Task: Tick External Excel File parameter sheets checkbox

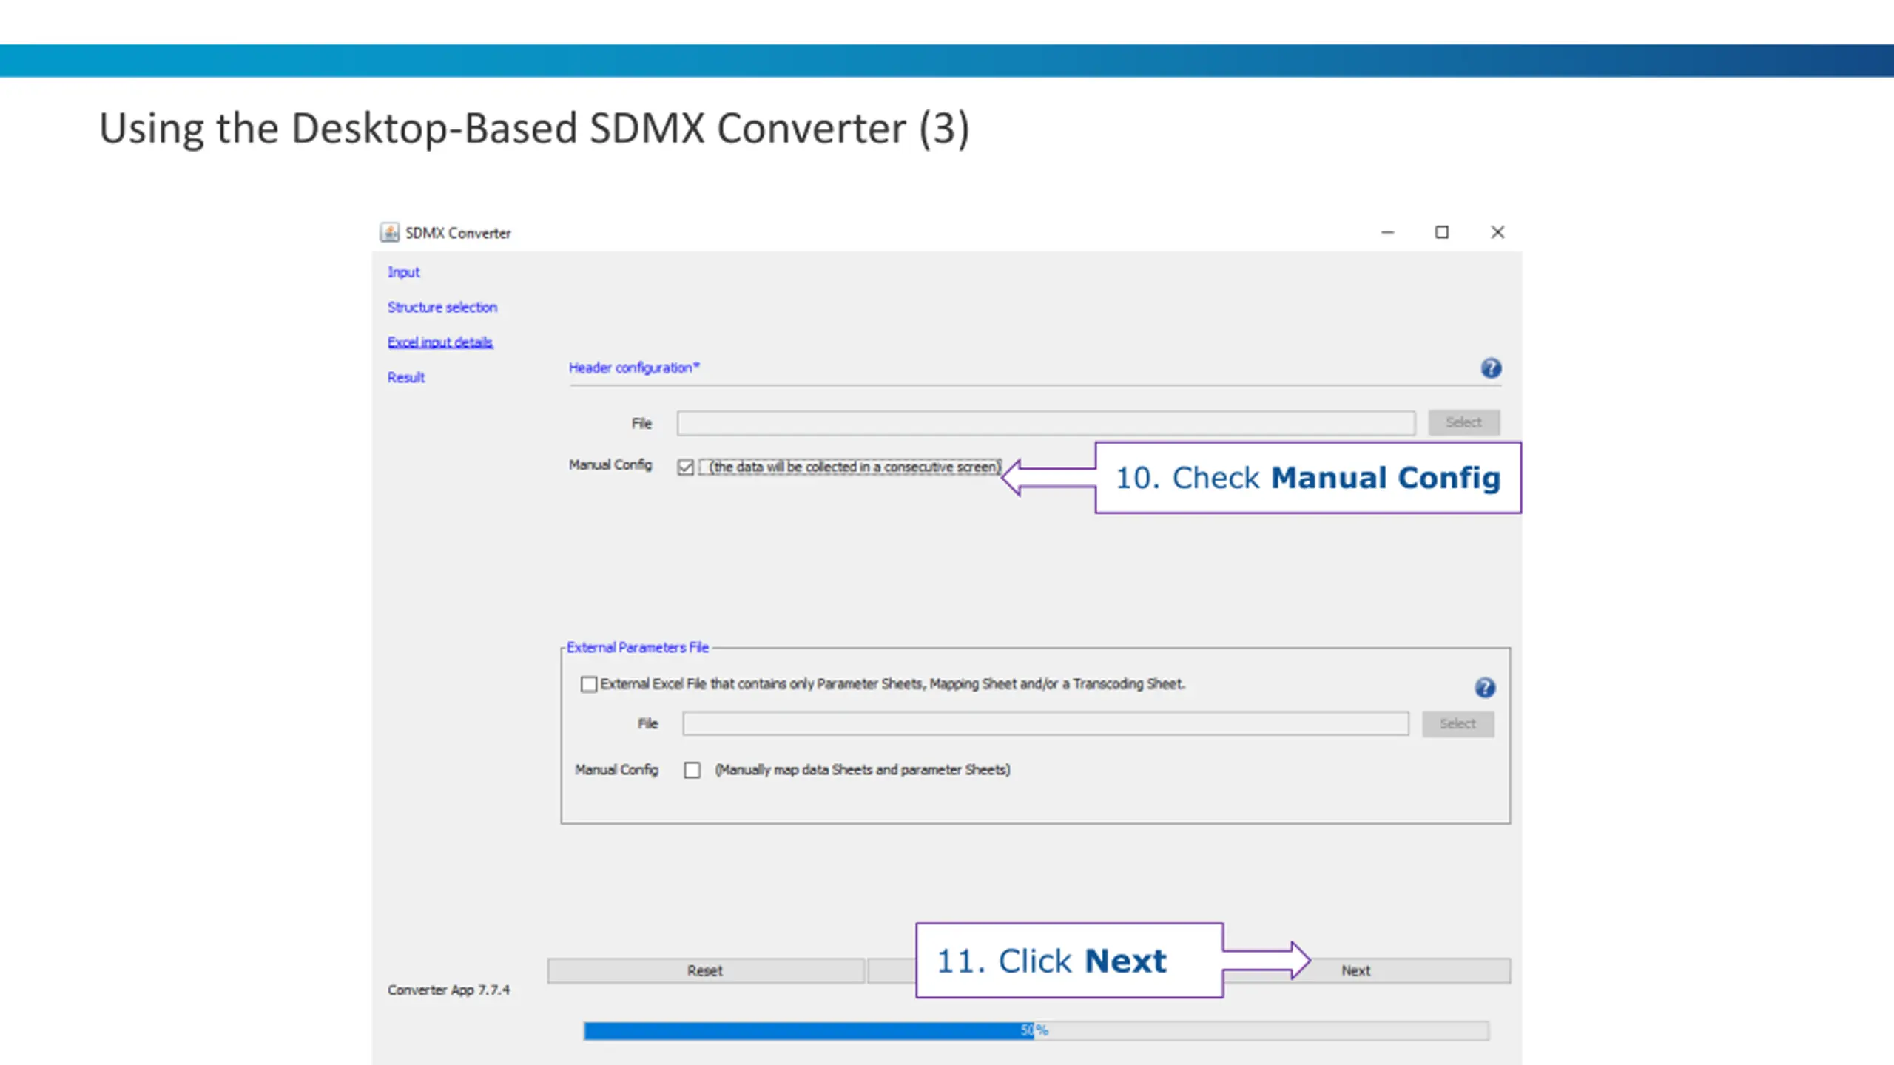Action: [x=589, y=684]
